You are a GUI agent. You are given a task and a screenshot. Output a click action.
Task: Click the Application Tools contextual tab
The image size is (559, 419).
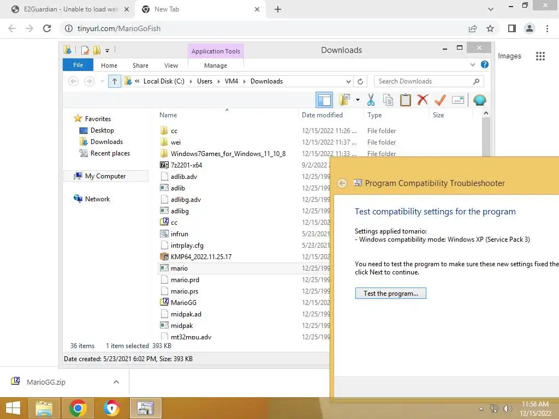click(216, 51)
